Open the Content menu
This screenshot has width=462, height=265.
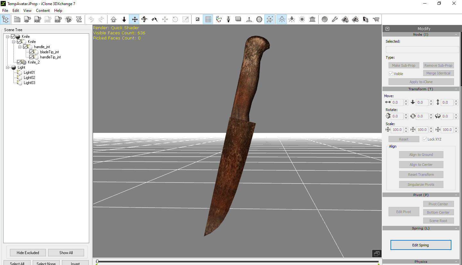[x=43, y=10]
